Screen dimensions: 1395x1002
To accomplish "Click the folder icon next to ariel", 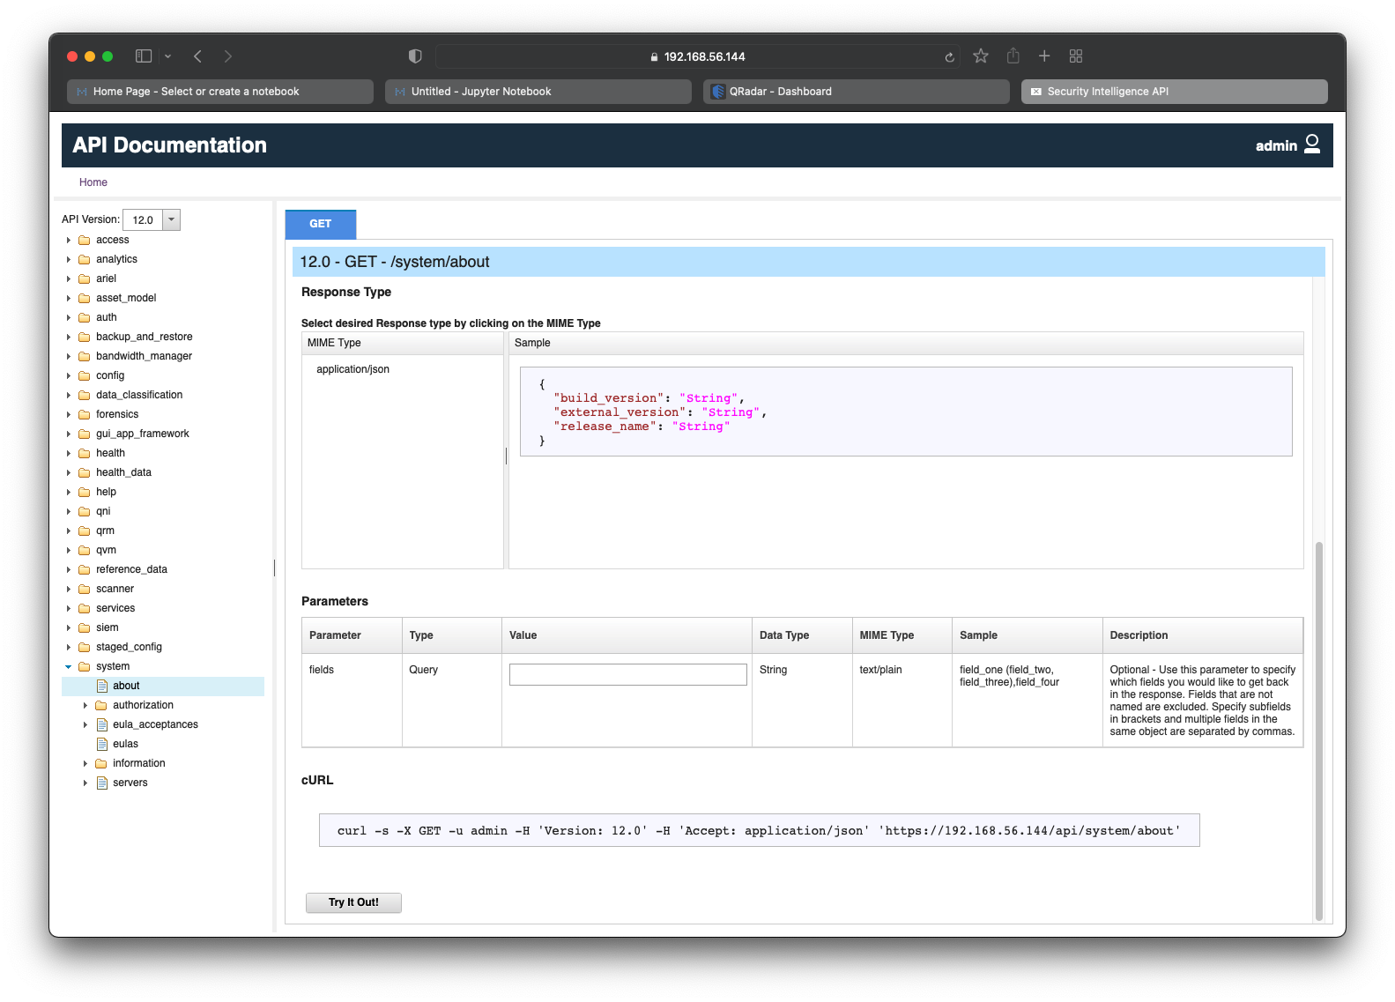I will (85, 278).
